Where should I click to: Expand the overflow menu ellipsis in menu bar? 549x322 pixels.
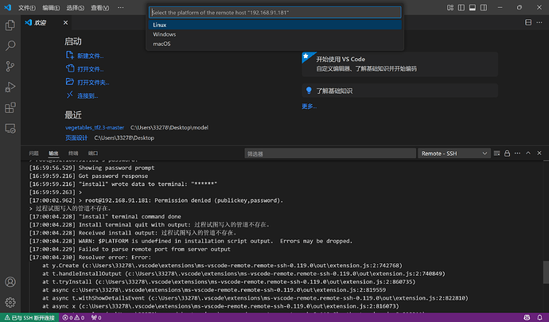pyautogui.click(x=120, y=8)
